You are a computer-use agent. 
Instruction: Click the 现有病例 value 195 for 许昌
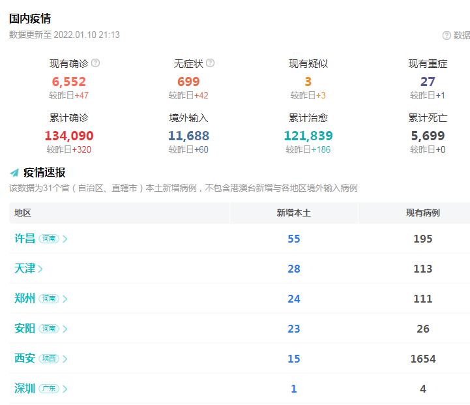click(x=423, y=239)
